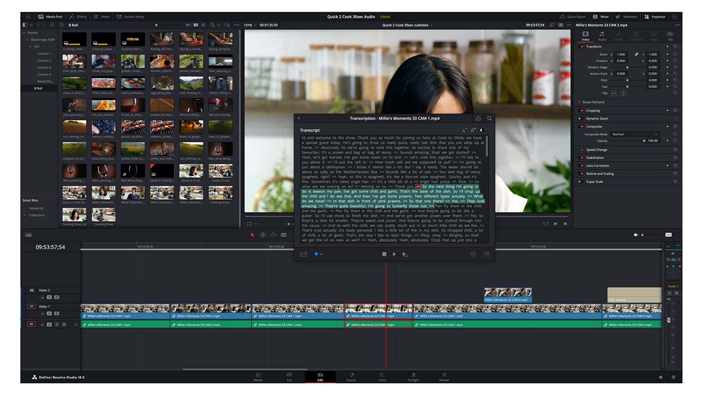The height and width of the screenshot is (394, 702).
Task: Switch to the Color page
Action: (382, 378)
